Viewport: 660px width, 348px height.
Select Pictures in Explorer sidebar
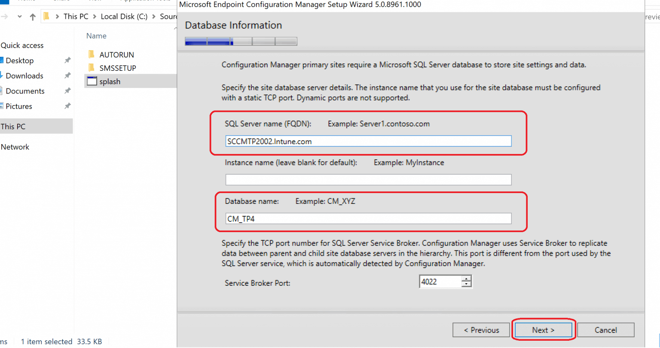tap(18, 106)
